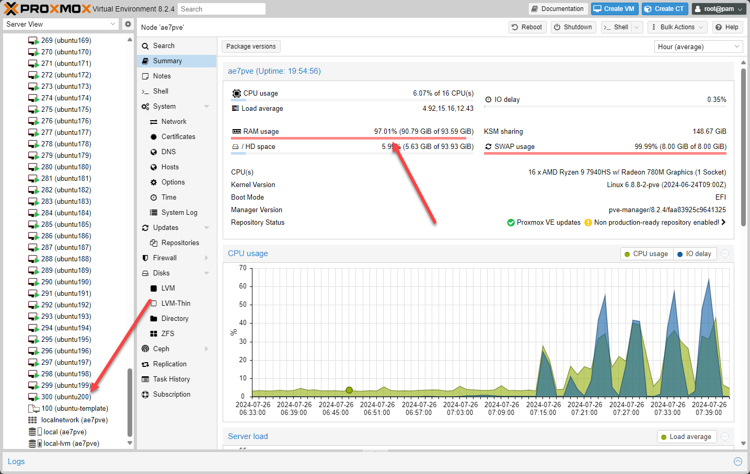Click the Help button
Image resolution: width=750 pixels, height=474 pixels.
click(x=727, y=27)
